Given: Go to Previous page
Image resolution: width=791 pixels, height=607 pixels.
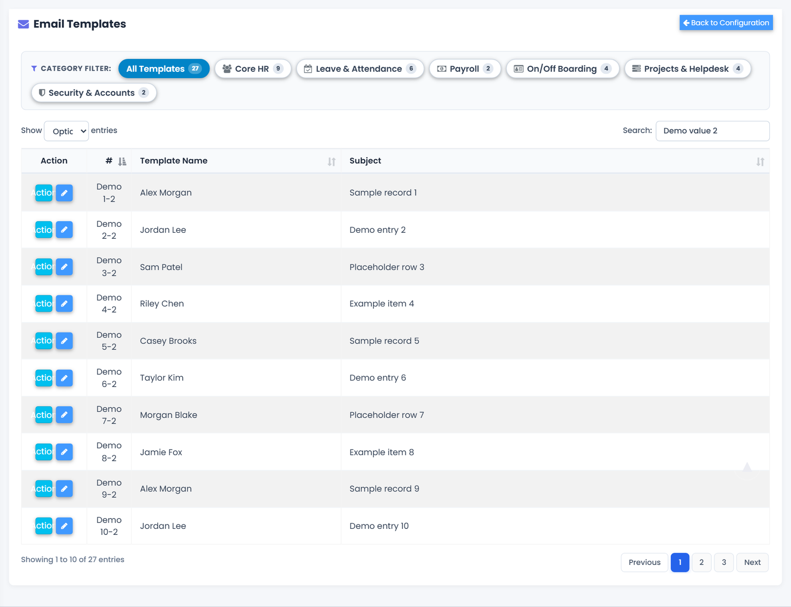Looking at the screenshot, I should point(644,563).
